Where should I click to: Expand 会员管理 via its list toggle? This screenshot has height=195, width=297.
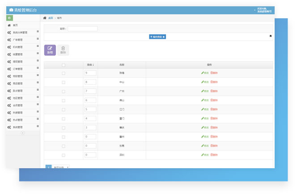pyautogui.click(x=38, y=104)
